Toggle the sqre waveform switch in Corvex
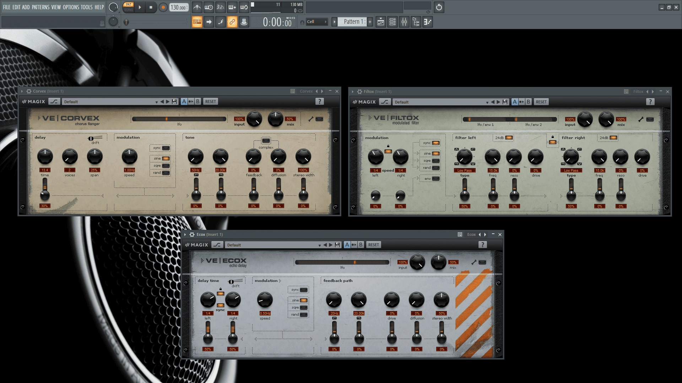The width and height of the screenshot is (682, 383). [x=166, y=166]
